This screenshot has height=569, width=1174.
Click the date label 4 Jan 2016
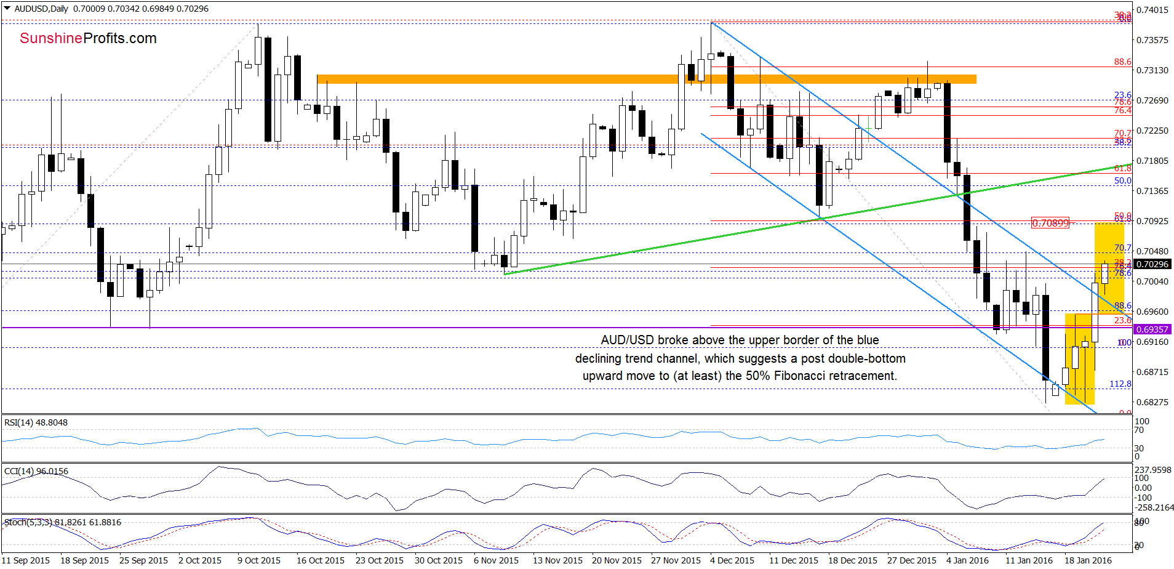click(x=967, y=560)
